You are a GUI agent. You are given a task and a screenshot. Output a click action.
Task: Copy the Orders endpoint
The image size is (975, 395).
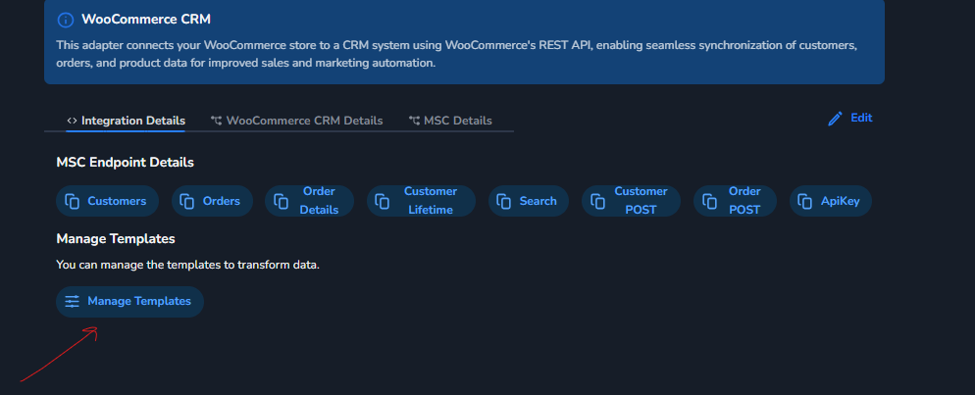pyautogui.click(x=212, y=201)
